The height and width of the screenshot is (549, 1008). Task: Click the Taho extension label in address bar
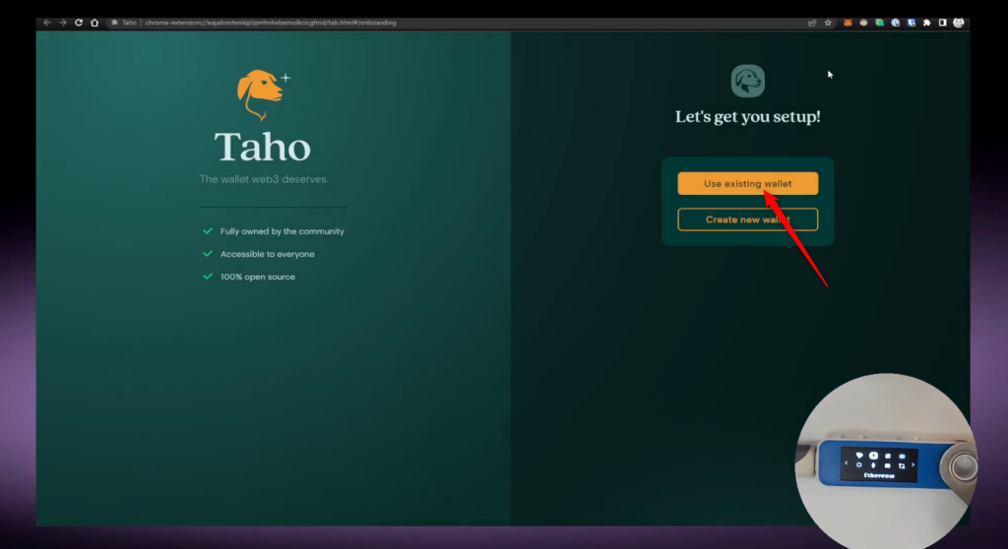tap(124, 23)
